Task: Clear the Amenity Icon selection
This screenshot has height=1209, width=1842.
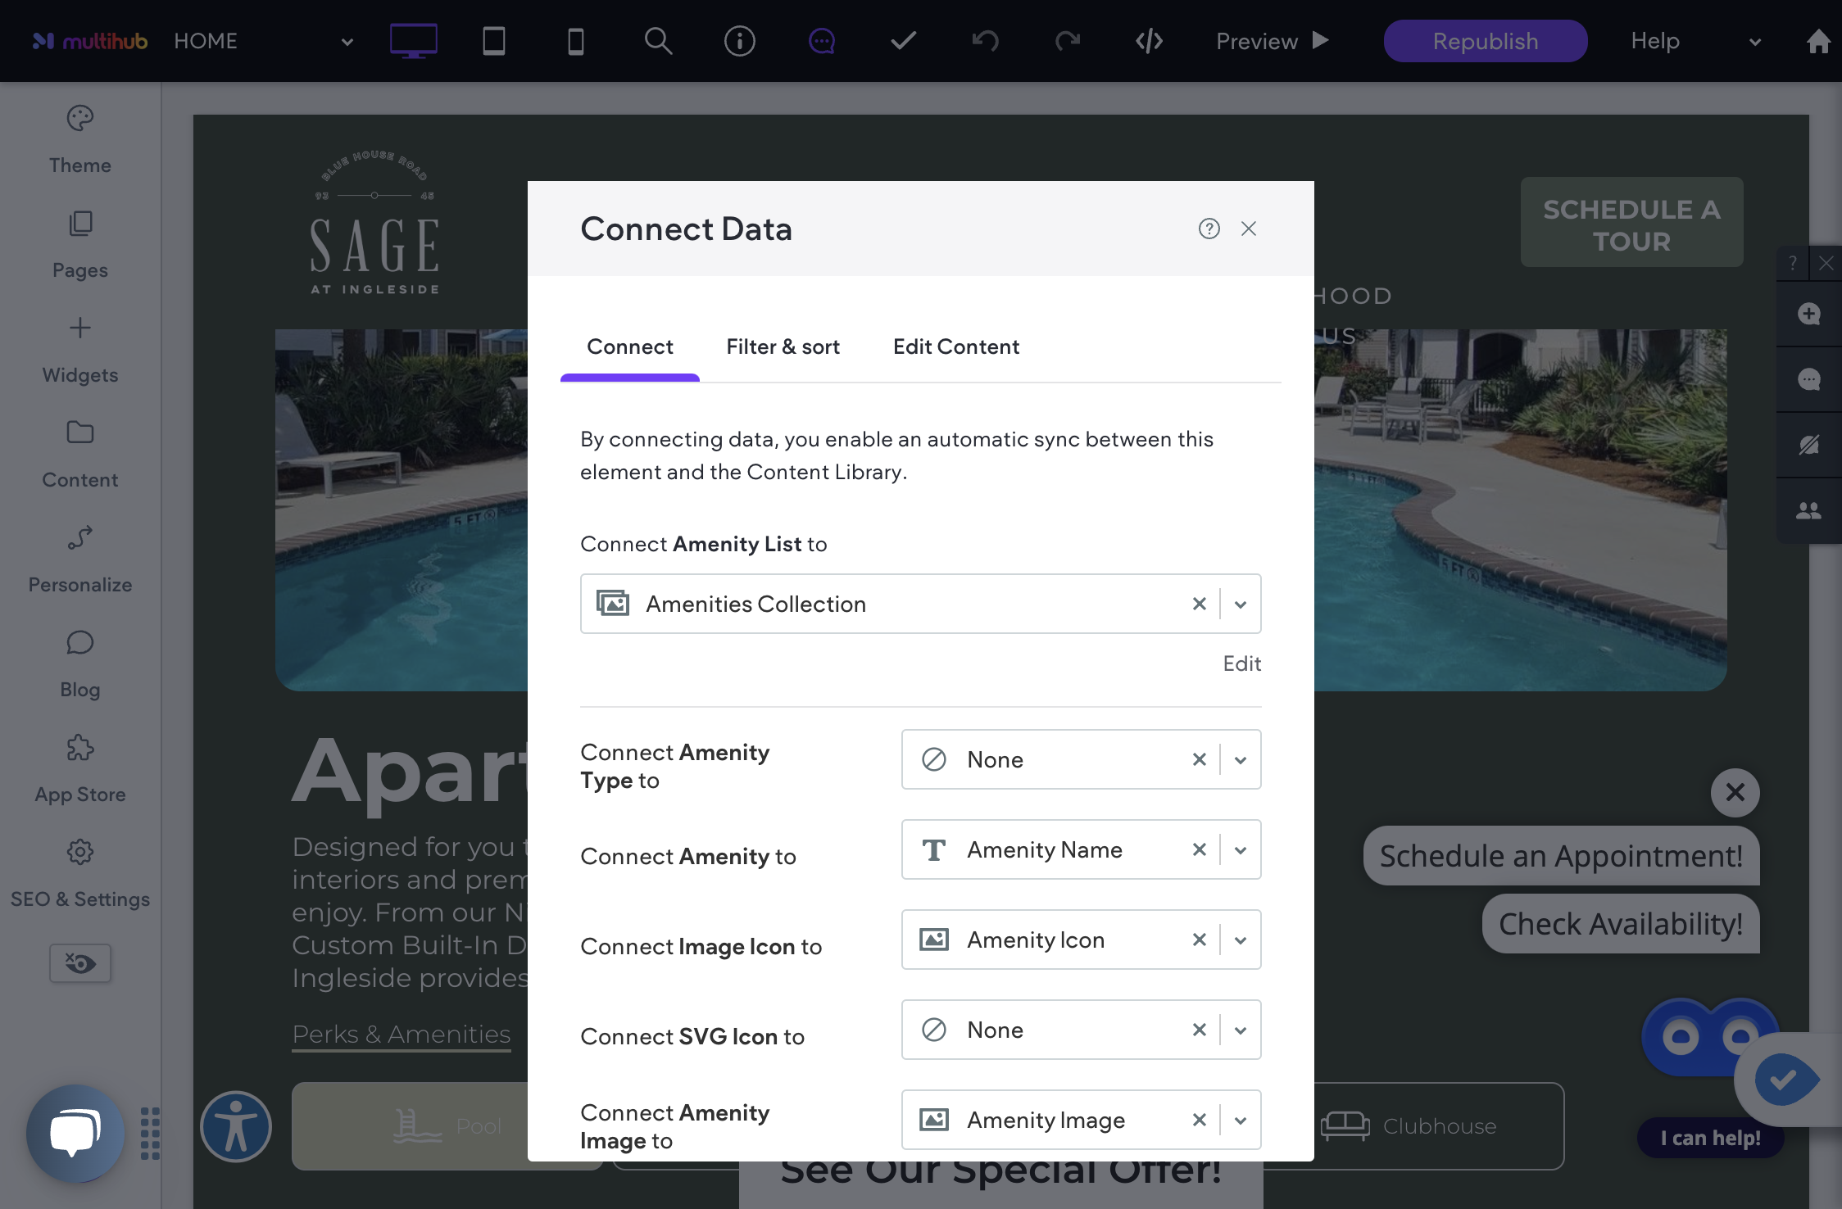Action: tap(1199, 940)
